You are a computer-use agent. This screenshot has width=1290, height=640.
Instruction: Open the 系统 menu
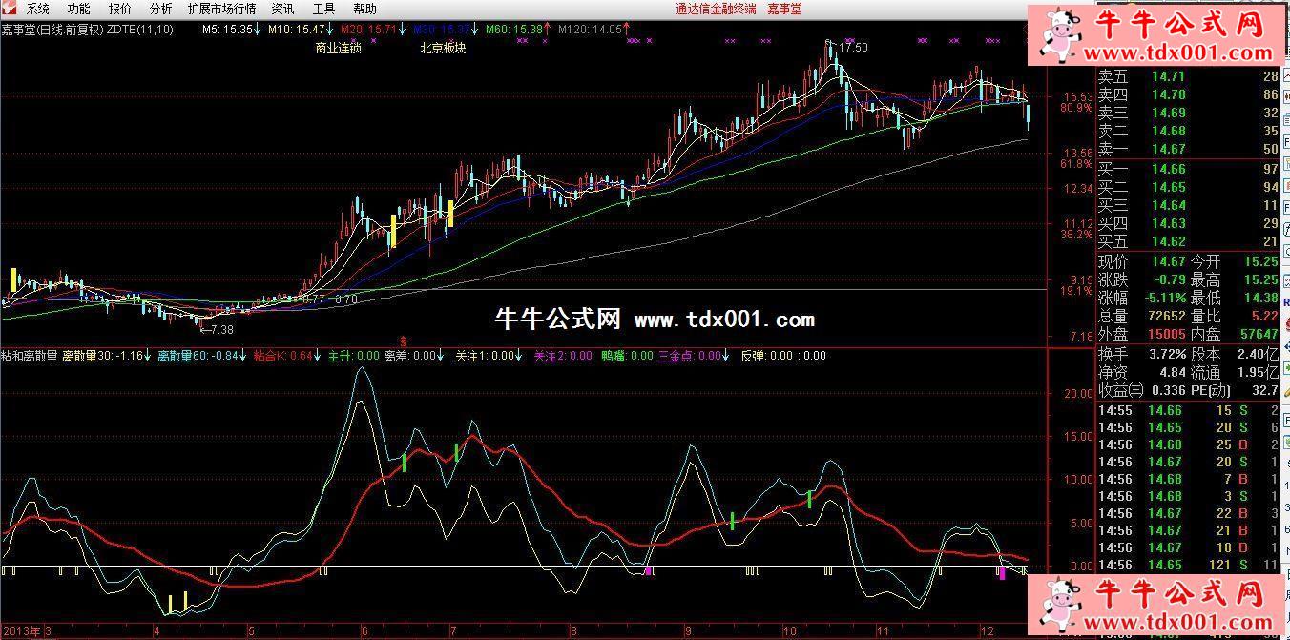(38, 9)
